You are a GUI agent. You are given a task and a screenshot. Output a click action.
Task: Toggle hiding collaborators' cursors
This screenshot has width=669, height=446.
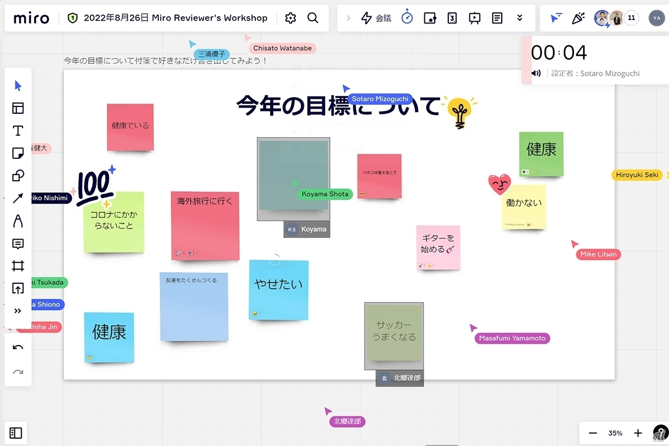coord(556,18)
